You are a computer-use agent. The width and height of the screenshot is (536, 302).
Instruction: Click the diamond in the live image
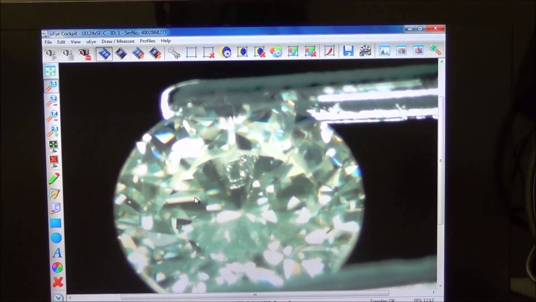click(x=239, y=193)
